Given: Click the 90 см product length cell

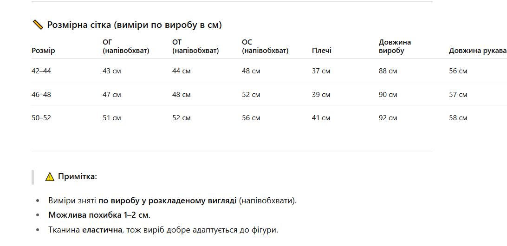Looking at the screenshot, I should [388, 95].
